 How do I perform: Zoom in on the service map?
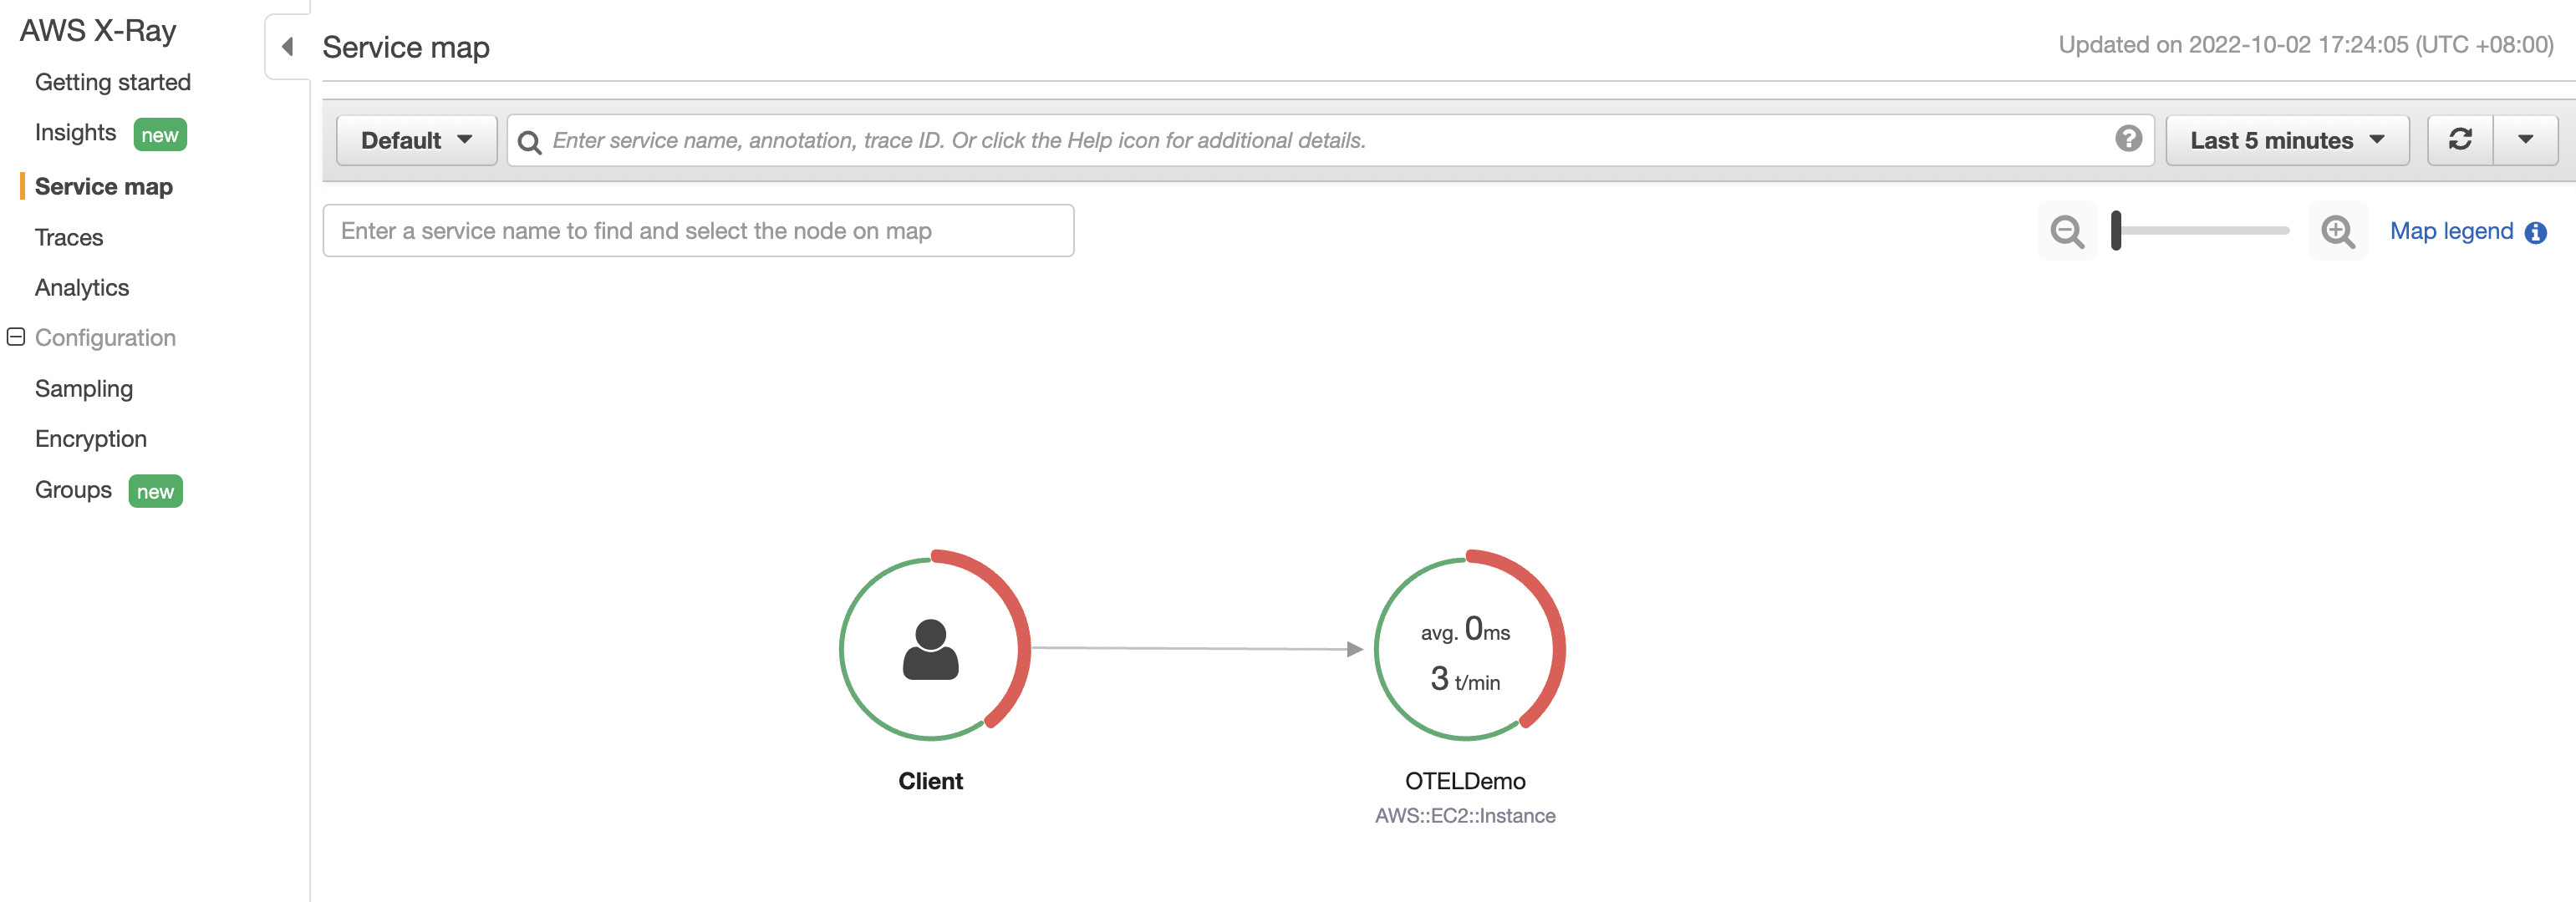2337,231
